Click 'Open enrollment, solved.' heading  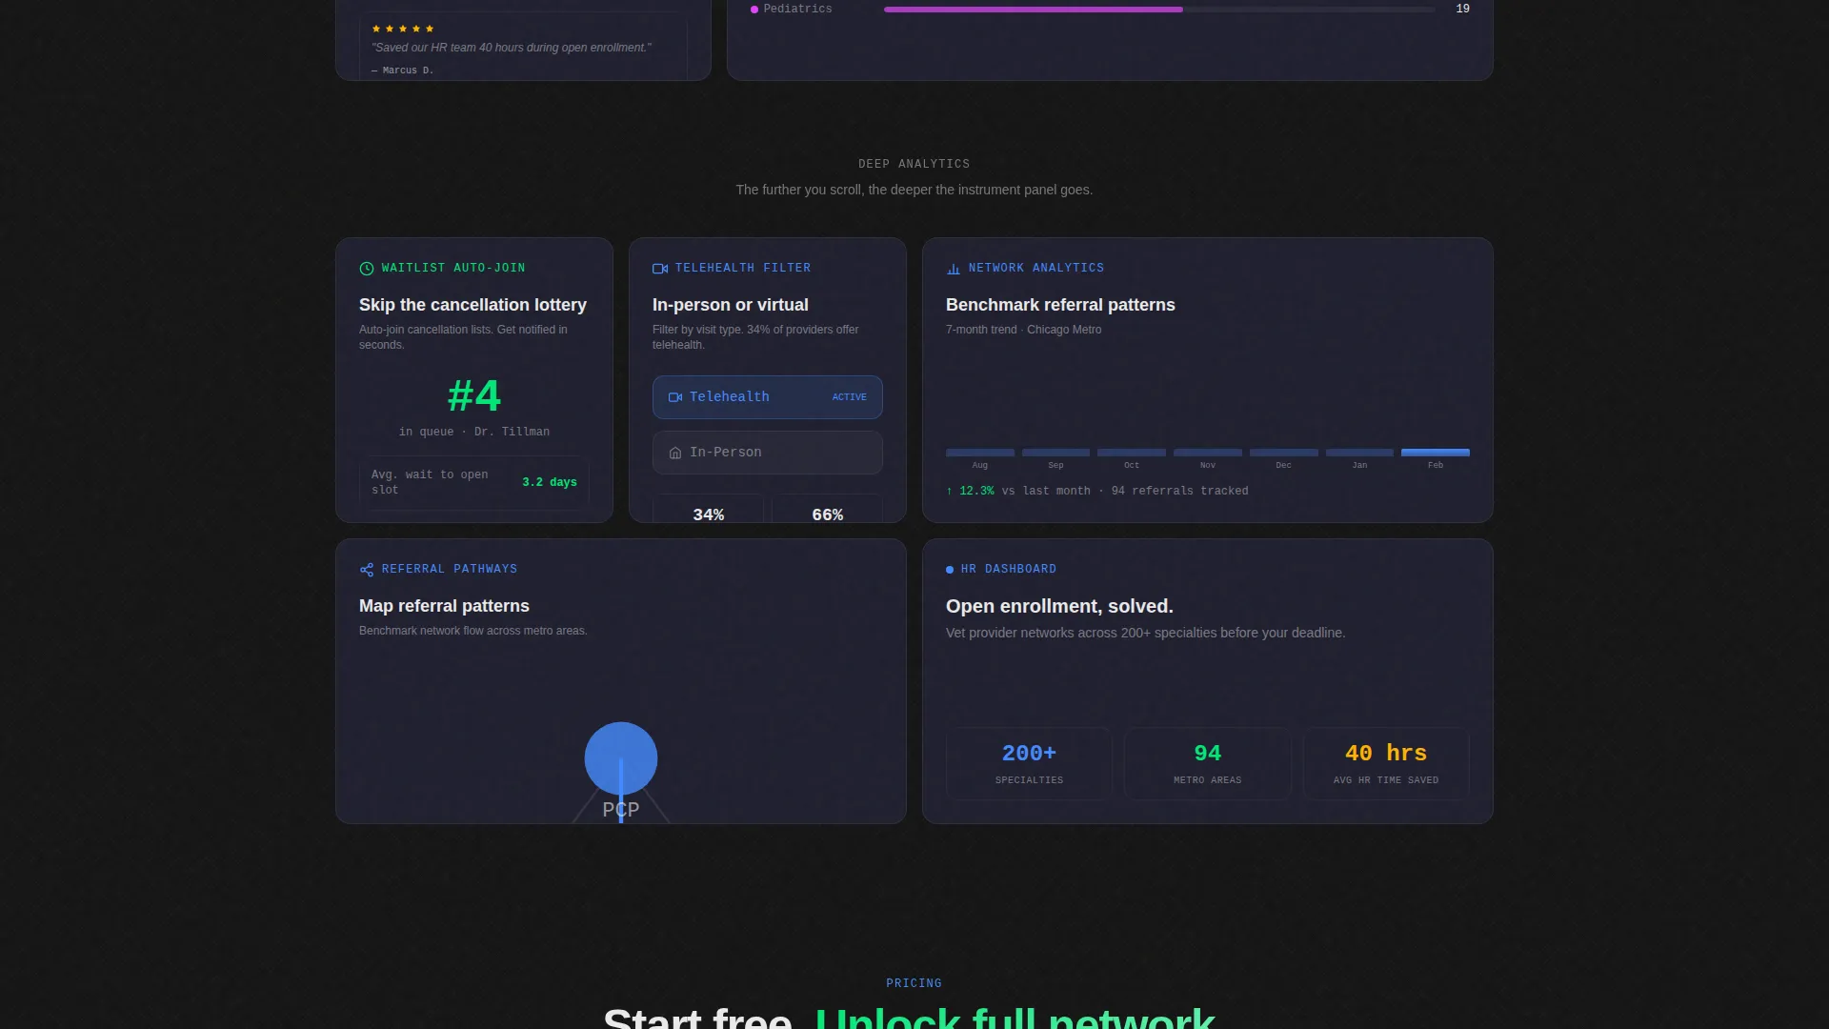click(x=1059, y=606)
